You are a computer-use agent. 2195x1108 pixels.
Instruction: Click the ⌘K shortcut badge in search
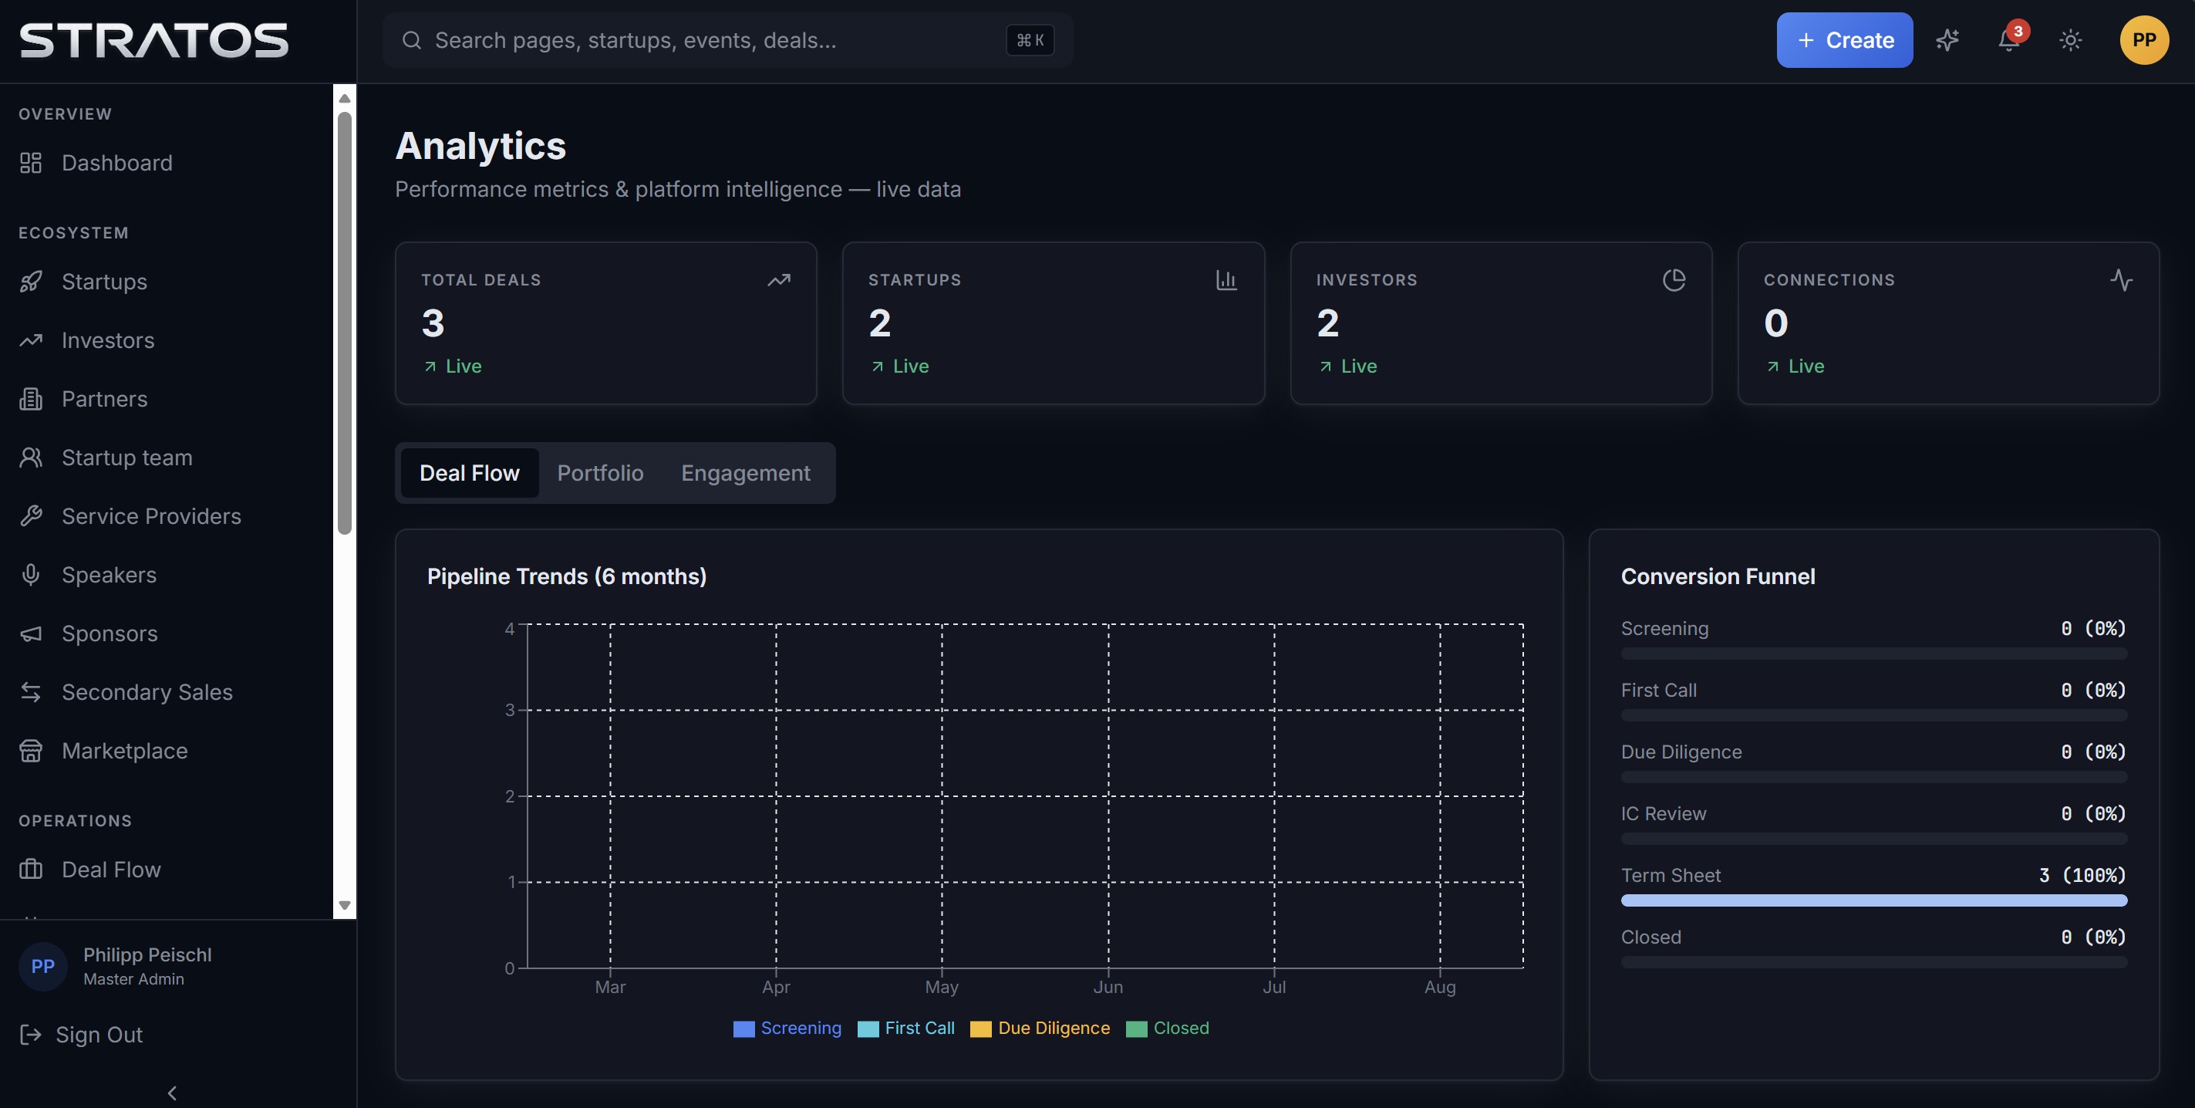pyautogui.click(x=1030, y=40)
